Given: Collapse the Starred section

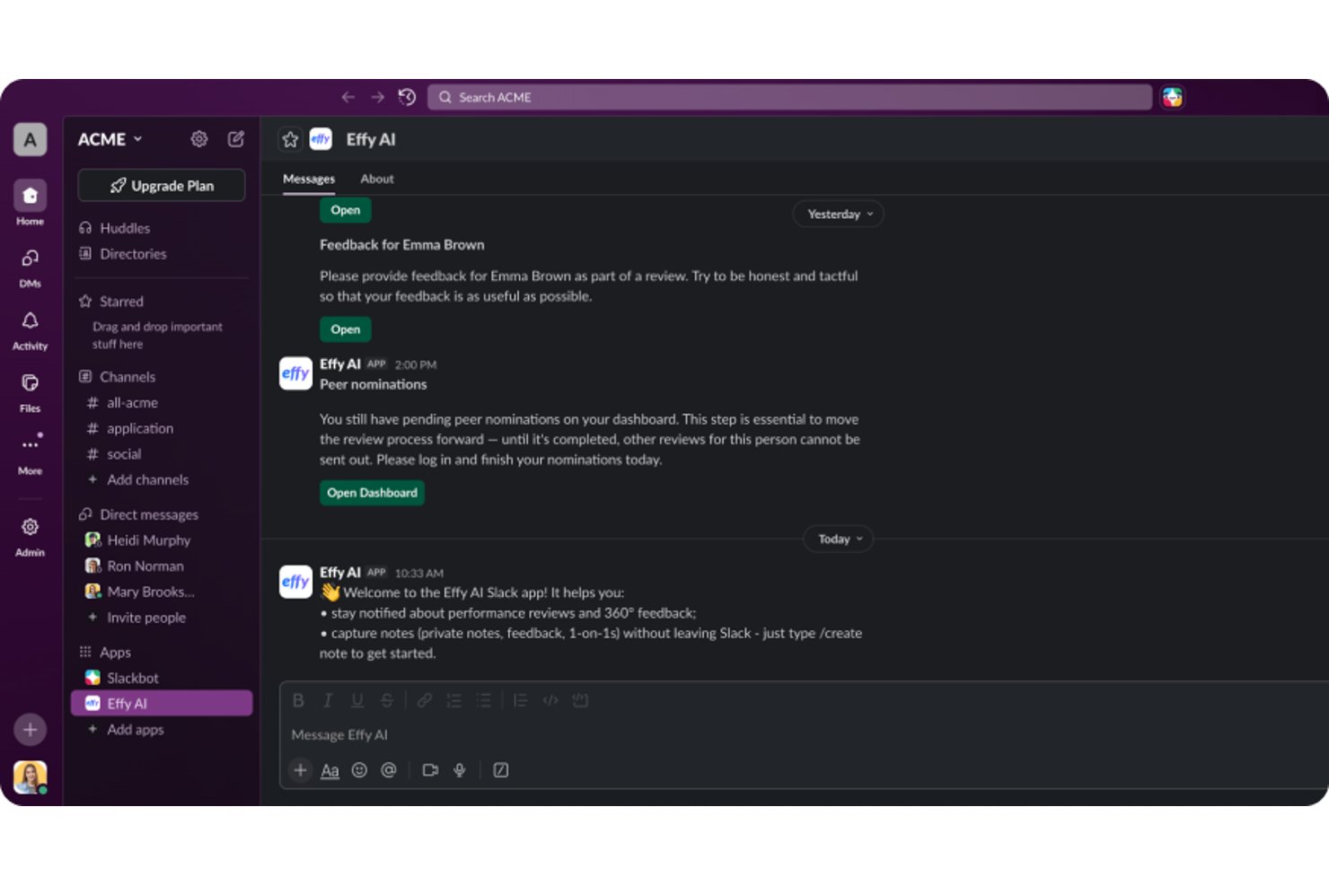Looking at the screenshot, I should (111, 302).
